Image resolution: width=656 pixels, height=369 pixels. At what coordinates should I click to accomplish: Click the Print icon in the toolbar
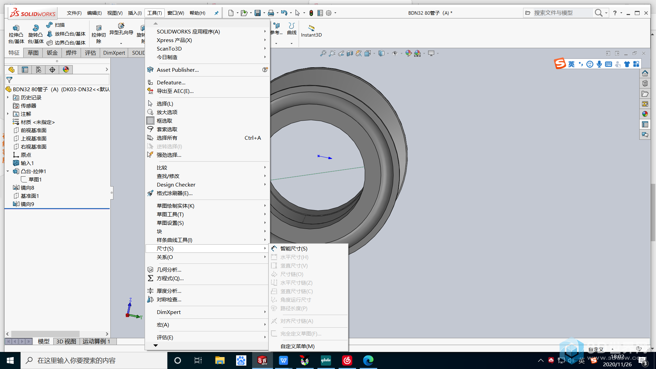tap(271, 13)
